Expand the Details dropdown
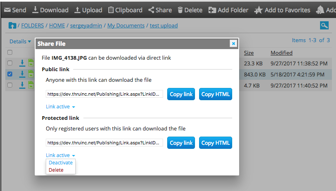Viewport: 336px width, 191px height. (20, 41)
